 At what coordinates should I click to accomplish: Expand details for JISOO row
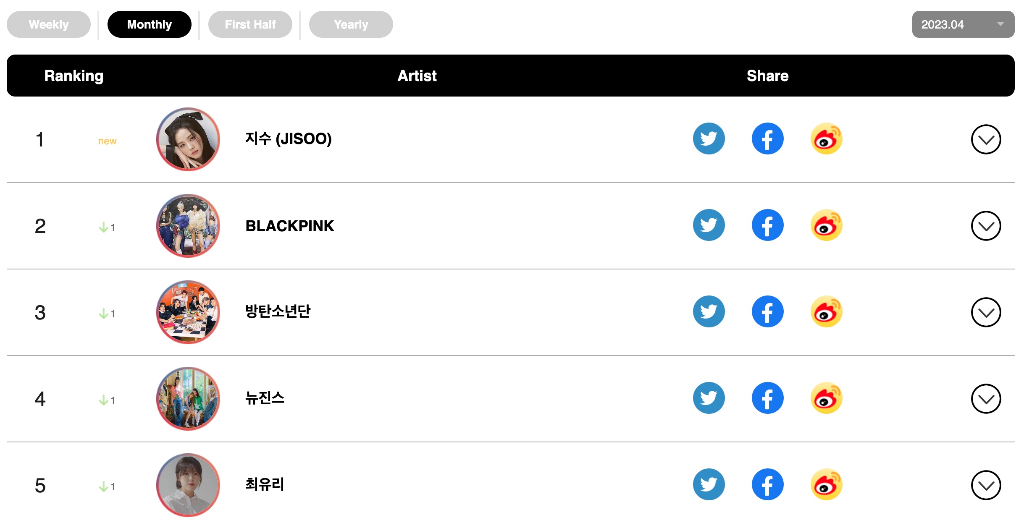(x=986, y=139)
